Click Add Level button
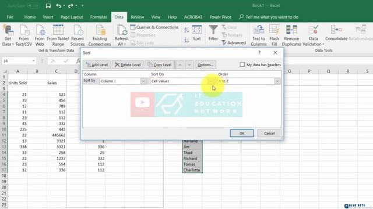373x209 pixels. click(x=97, y=64)
